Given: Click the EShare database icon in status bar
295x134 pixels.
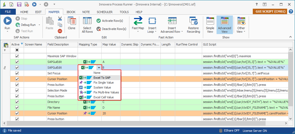Looking at the screenshot, I should (221, 131).
